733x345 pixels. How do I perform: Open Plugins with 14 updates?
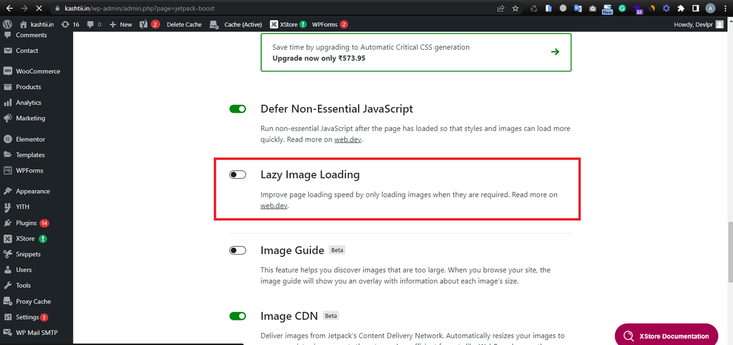coord(36,223)
